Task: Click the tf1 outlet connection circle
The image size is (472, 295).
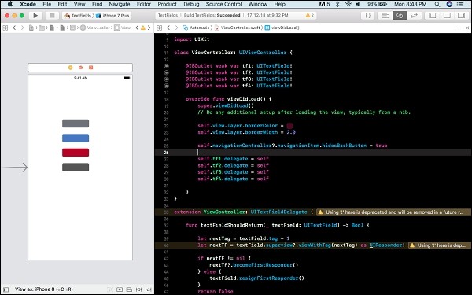Action: pos(167,65)
